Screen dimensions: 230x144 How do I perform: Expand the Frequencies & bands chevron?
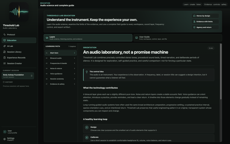(x=75, y=63)
